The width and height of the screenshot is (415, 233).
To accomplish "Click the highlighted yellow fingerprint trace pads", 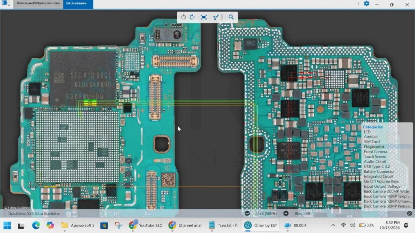I will pos(90,103).
